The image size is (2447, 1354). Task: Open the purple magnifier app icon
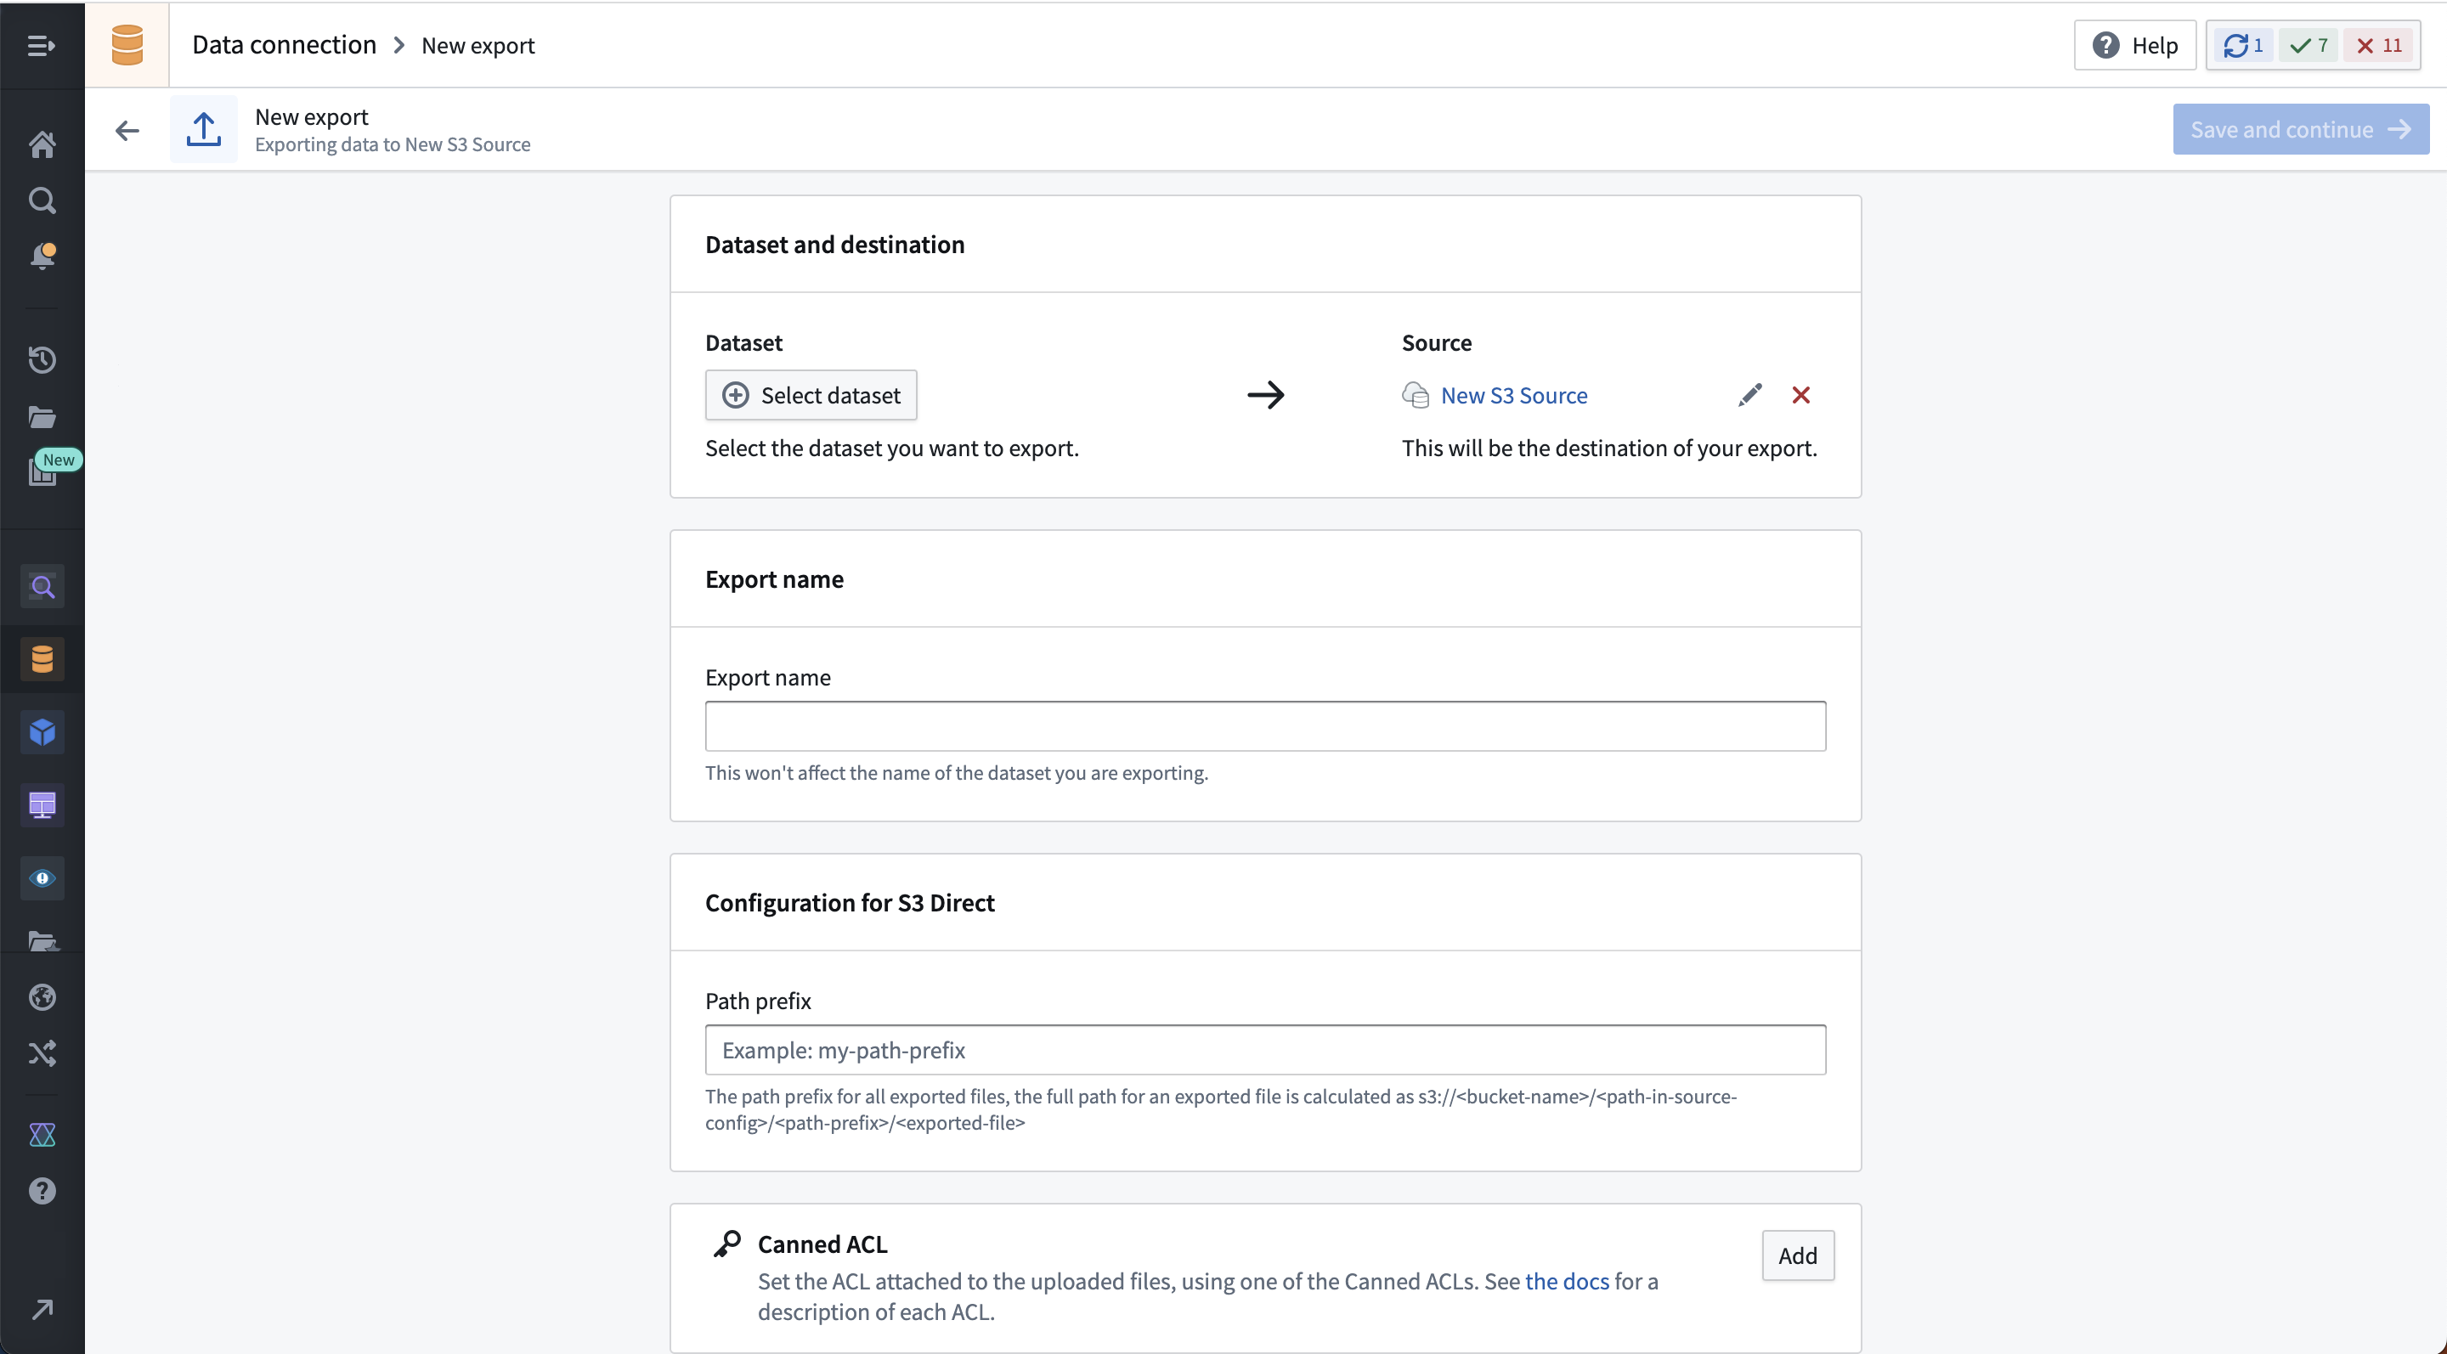point(42,587)
